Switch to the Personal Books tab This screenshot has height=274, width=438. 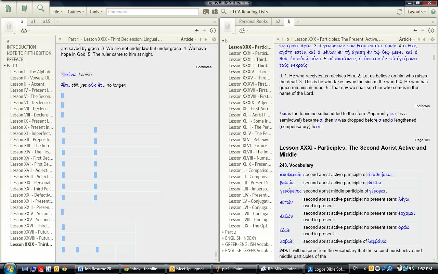253,21
